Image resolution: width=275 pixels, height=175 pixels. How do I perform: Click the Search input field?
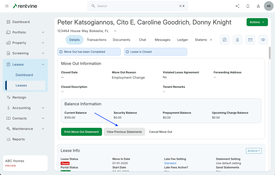137,6
